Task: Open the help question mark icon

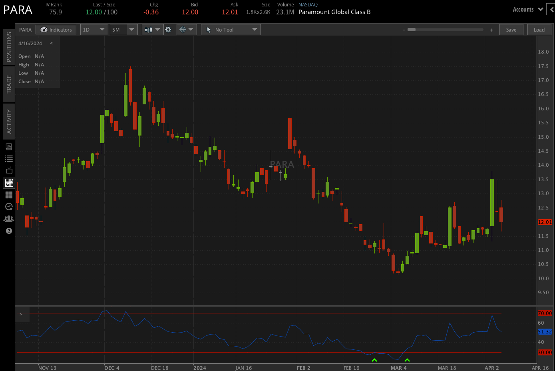Action: [x=8, y=231]
